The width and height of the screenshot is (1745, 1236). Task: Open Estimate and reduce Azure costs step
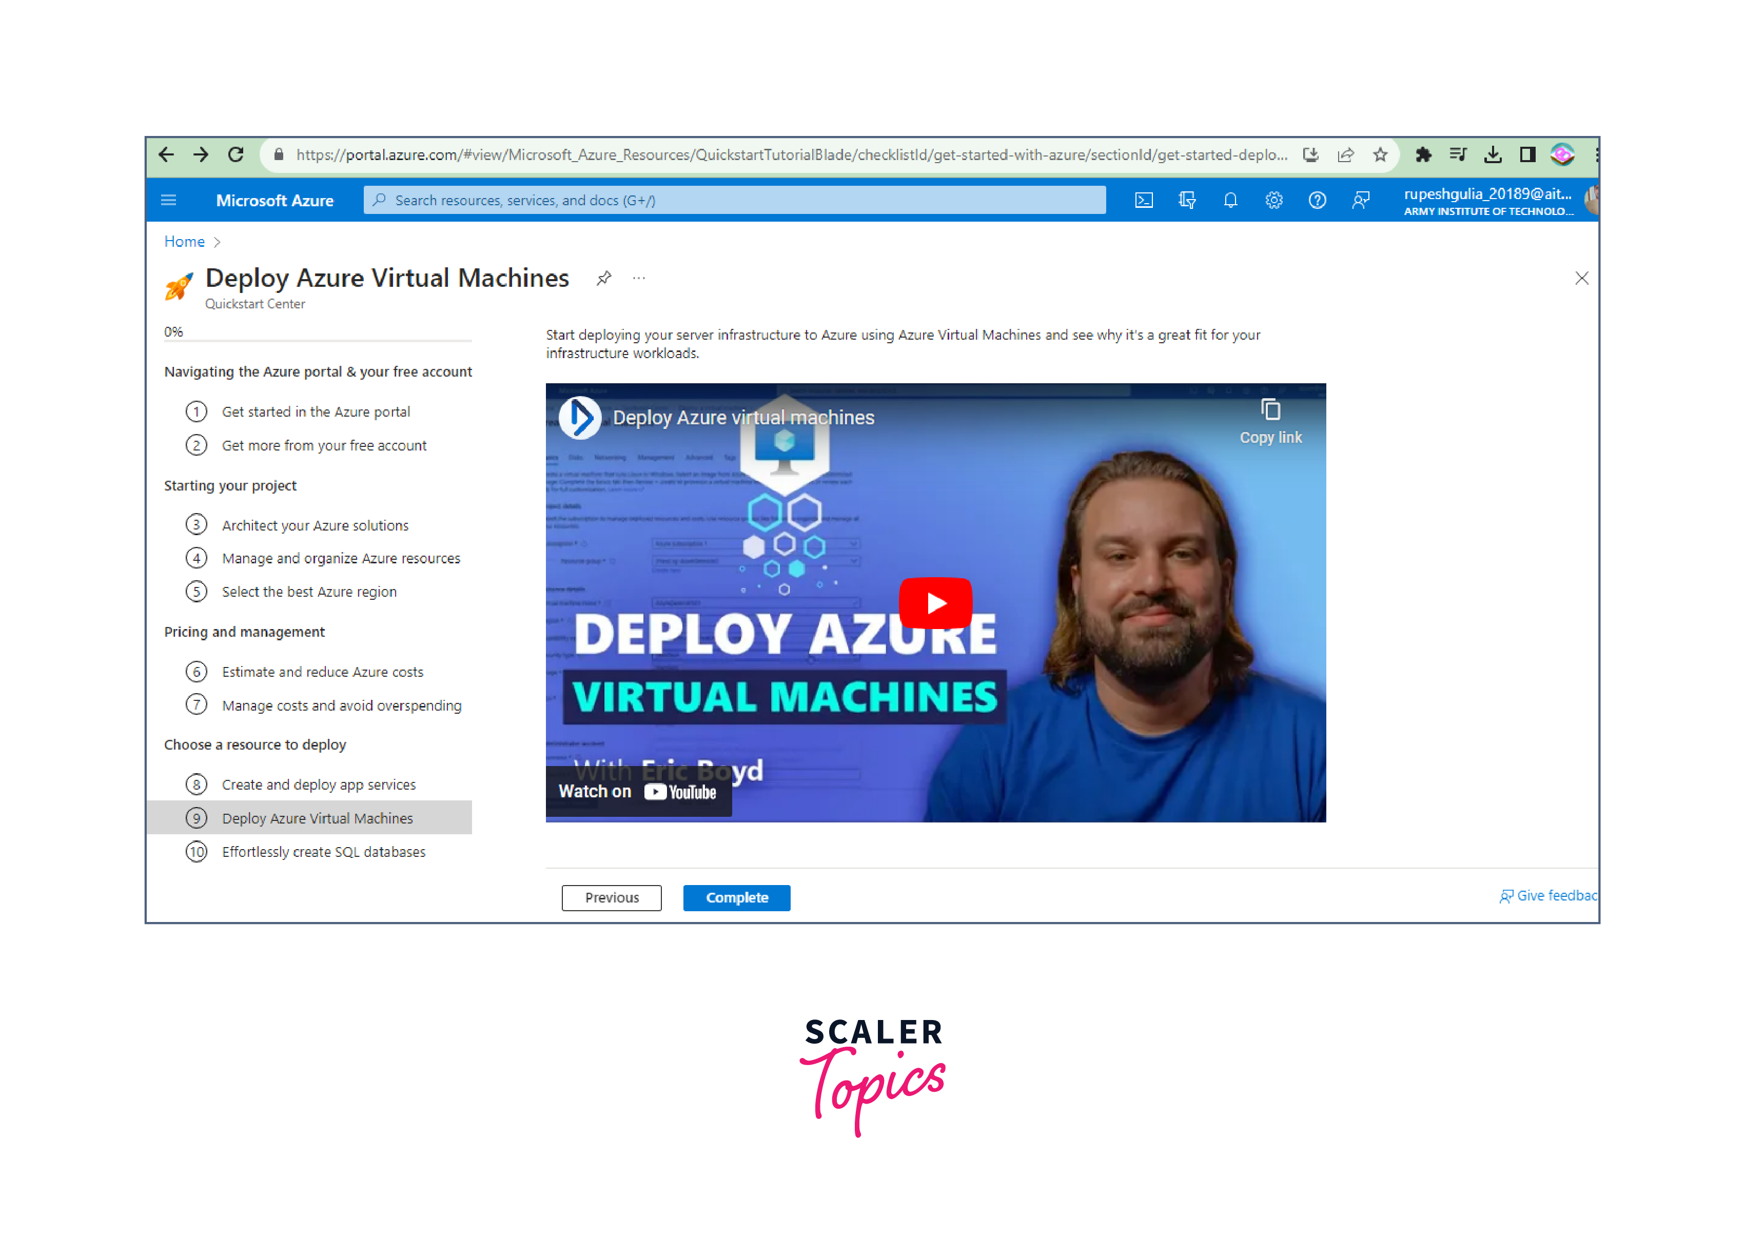[322, 671]
